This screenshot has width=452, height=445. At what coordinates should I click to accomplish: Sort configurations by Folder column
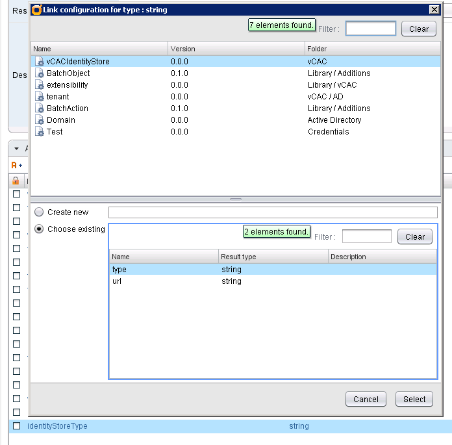(373, 49)
